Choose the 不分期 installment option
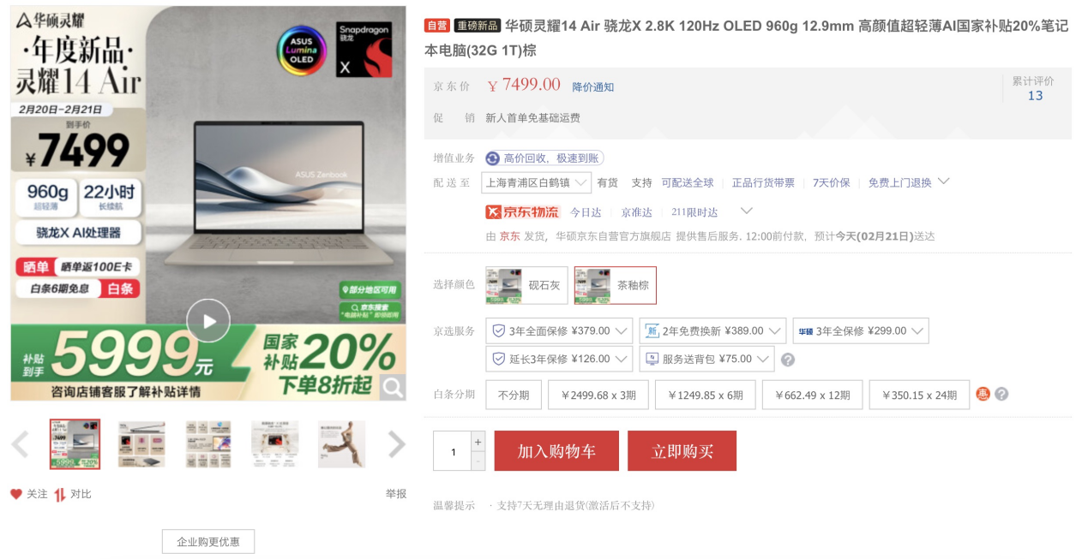This screenshot has height=559, width=1088. (514, 395)
